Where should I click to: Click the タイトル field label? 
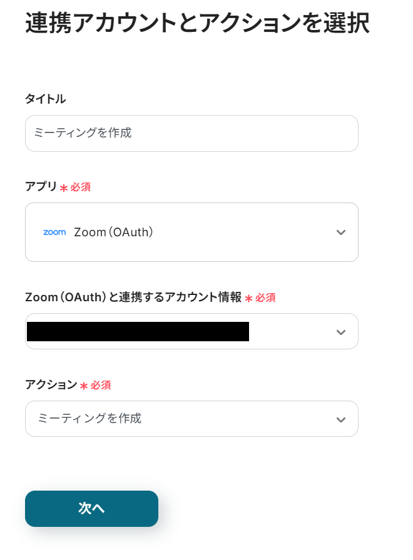45,99
